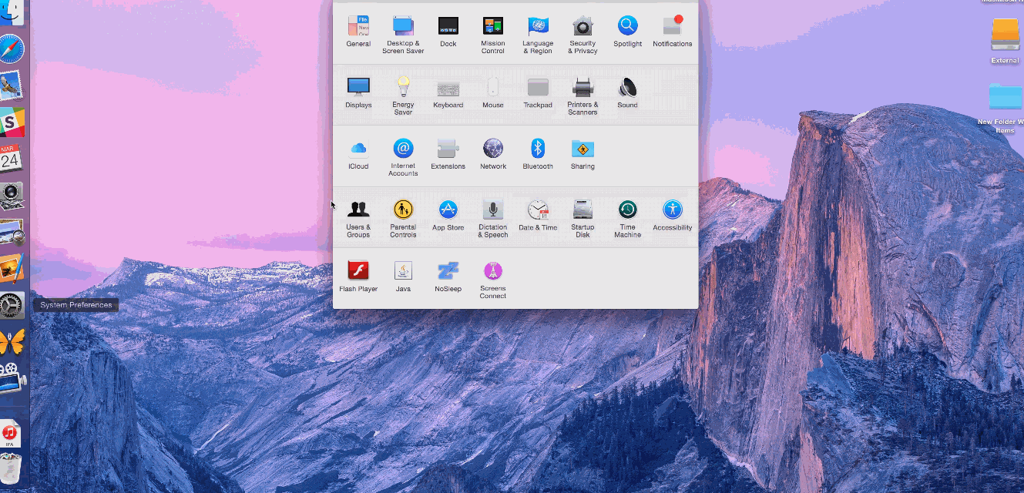Screen dimensions: 1024x493
Task: Open the General preference pane
Action: click(x=358, y=32)
